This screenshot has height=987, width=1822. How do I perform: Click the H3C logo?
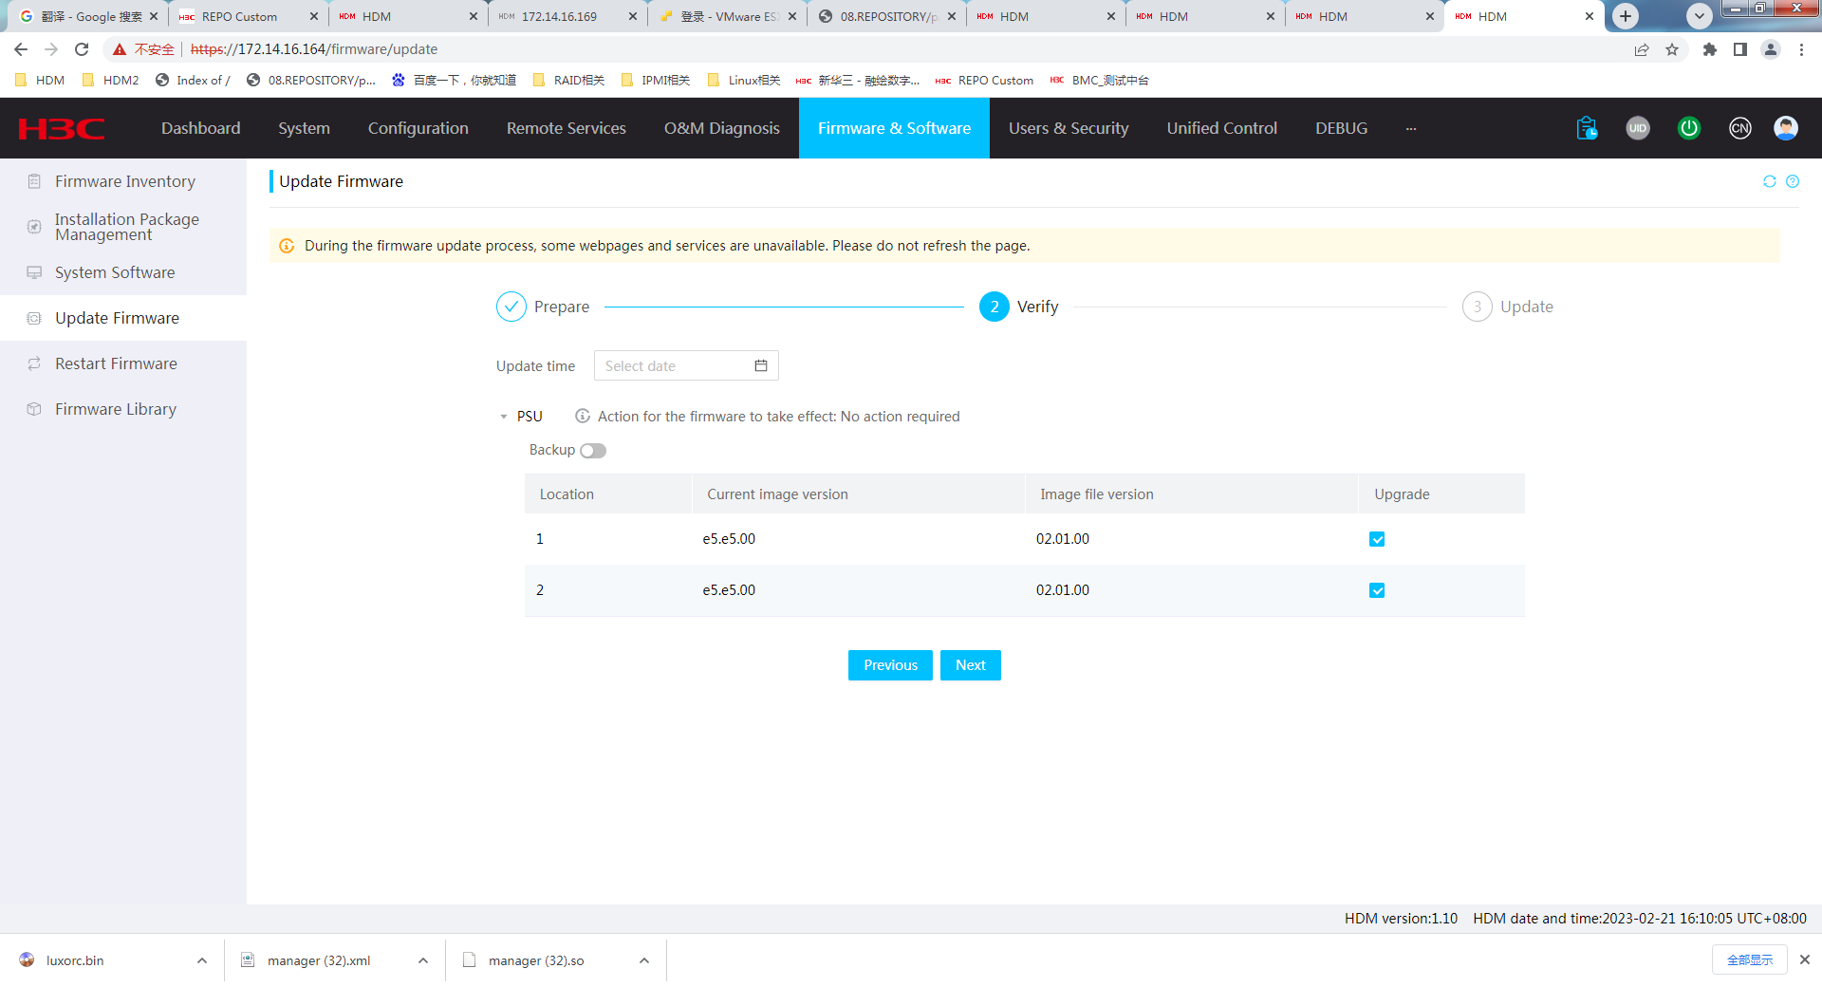(x=62, y=128)
